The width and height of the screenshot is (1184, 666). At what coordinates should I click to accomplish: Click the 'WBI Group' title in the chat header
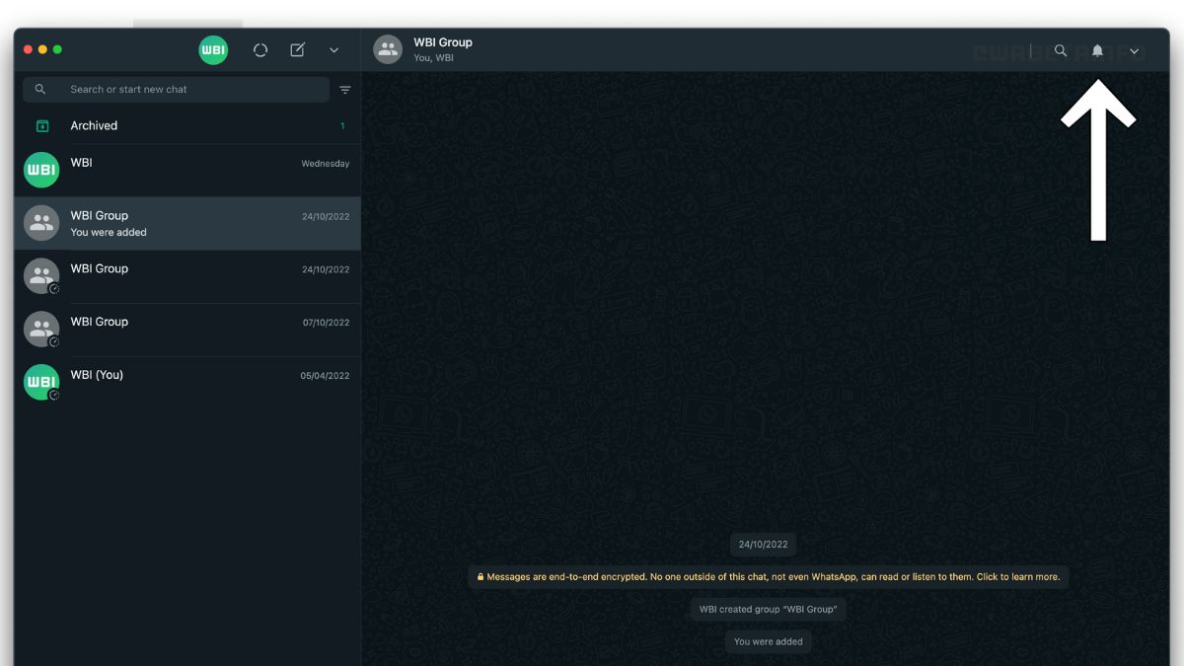[443, 42]
